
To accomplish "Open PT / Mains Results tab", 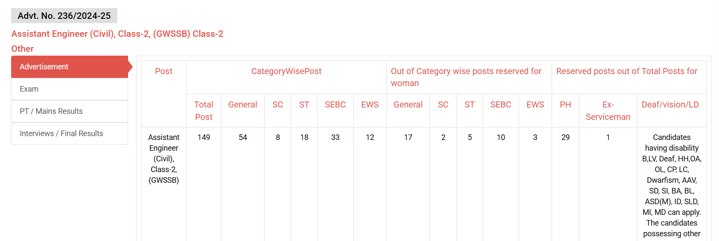I will tap(70, 111).
